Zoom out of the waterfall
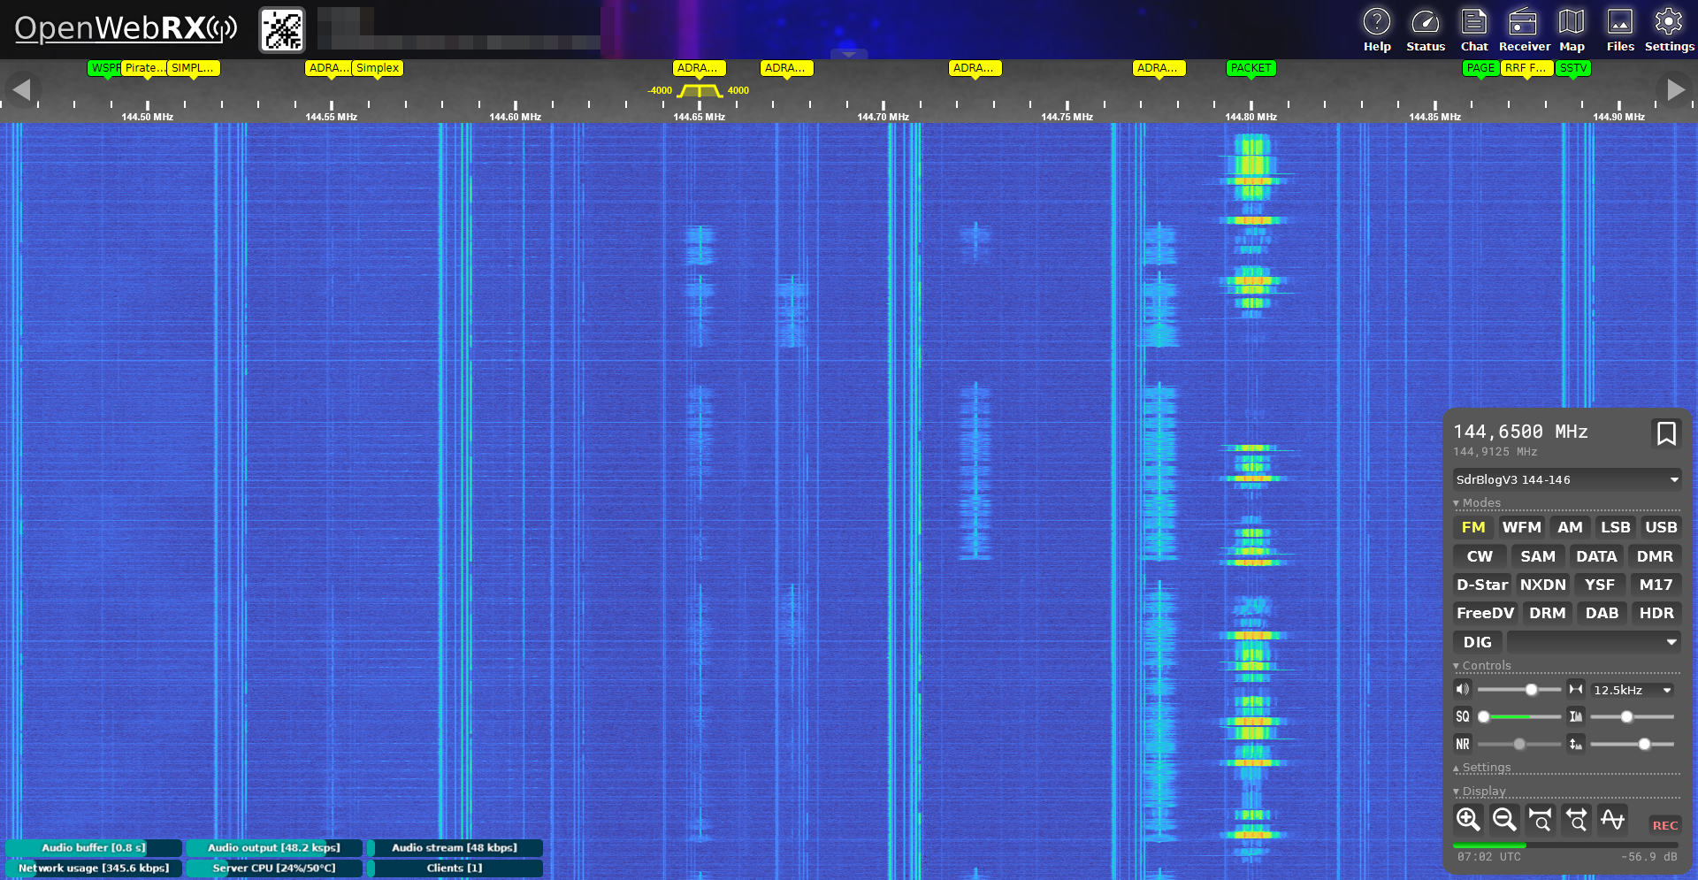1698x880 pixels. 1504,820
